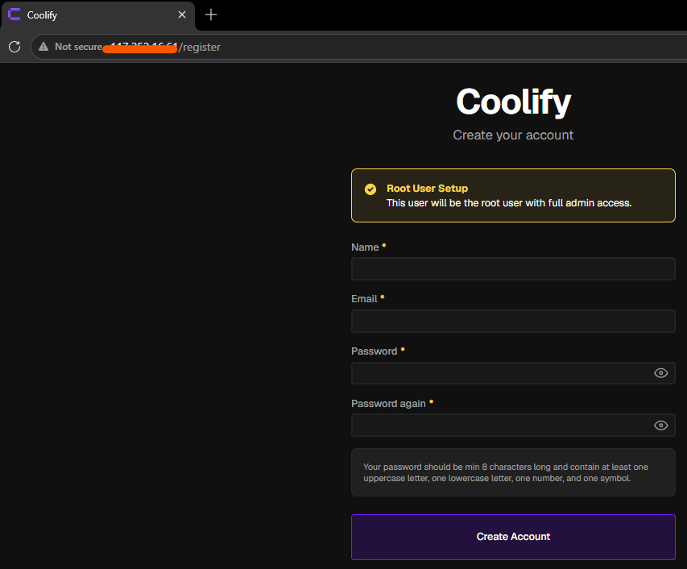Click the Root User Setup checkmark icon

370,189
